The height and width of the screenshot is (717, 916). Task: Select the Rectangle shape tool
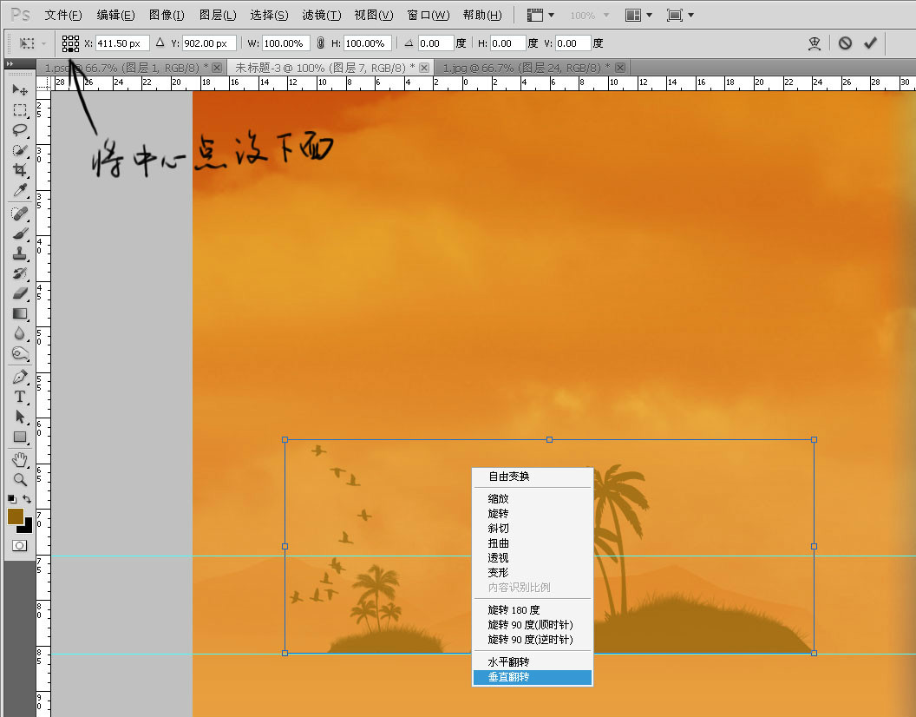(20, 437)
